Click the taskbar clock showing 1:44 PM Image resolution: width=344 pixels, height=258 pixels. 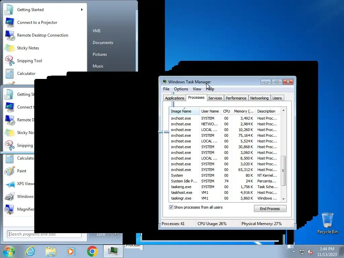tap(327, 252)
